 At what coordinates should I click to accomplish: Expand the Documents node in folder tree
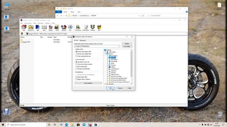click(107, 60)
